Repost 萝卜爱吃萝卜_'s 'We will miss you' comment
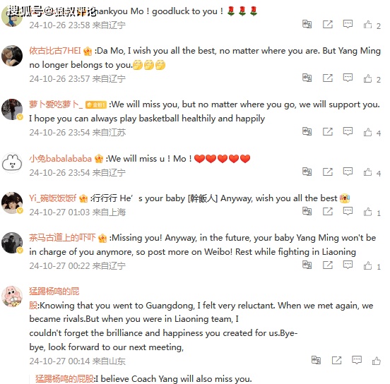The height and width of the screenshot is (384, 390). tap(328, 131)
